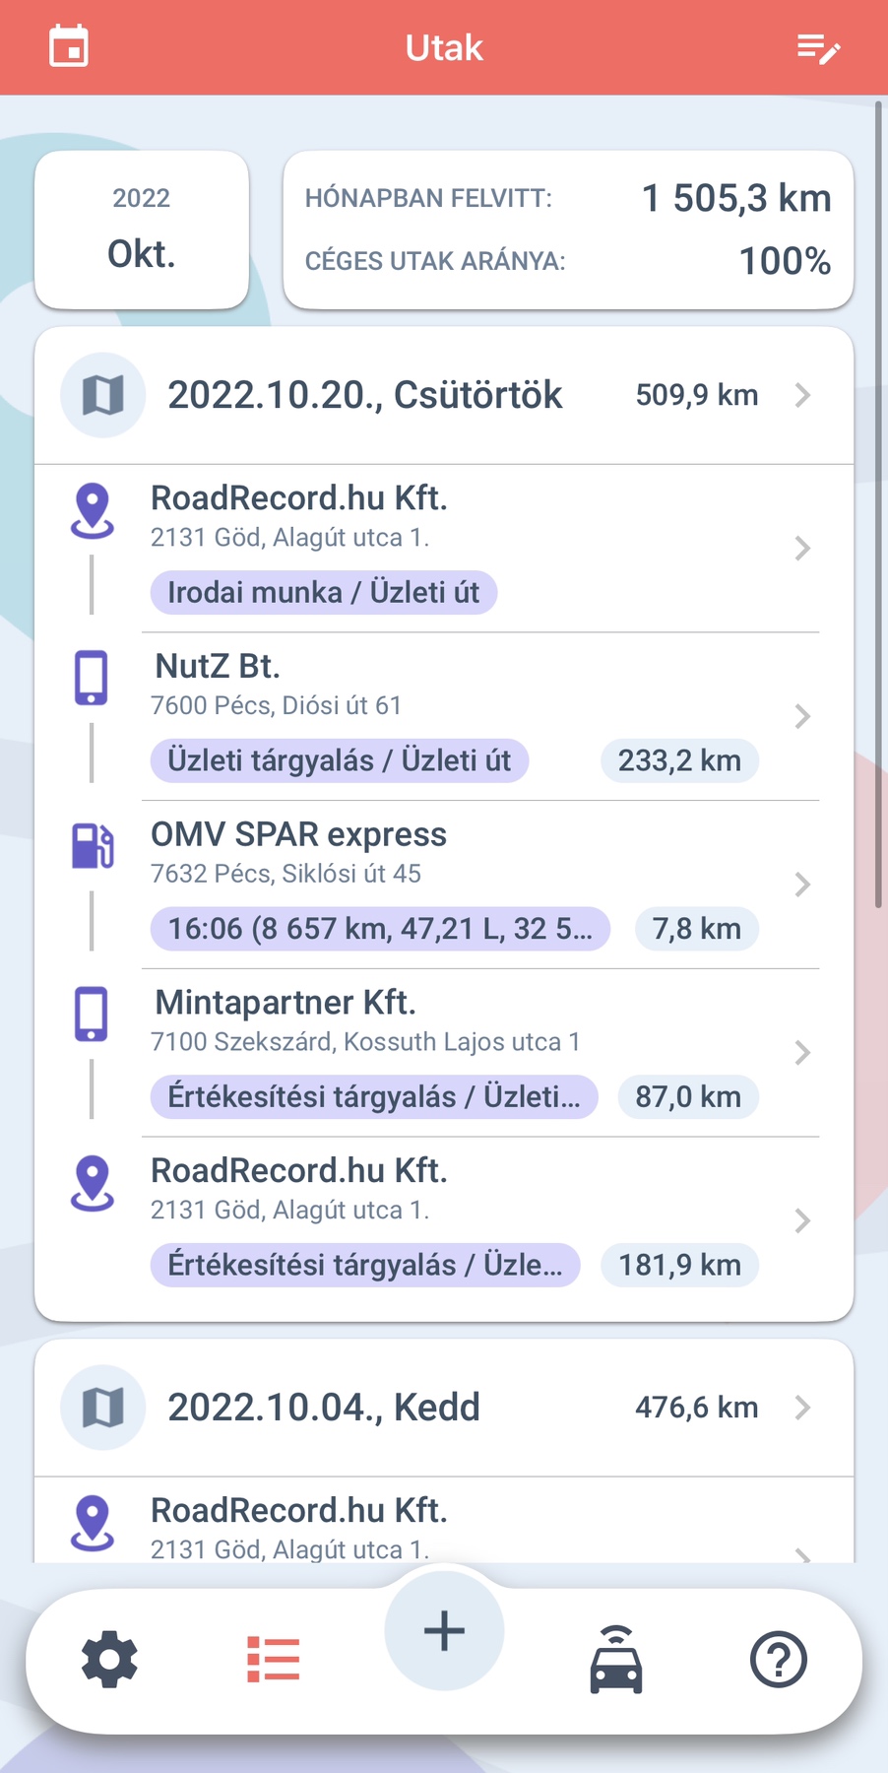Expand the 2022.10.20., Csütörtök day chevron
This screenshot has height=1773, width=888.
click(803, 395)
